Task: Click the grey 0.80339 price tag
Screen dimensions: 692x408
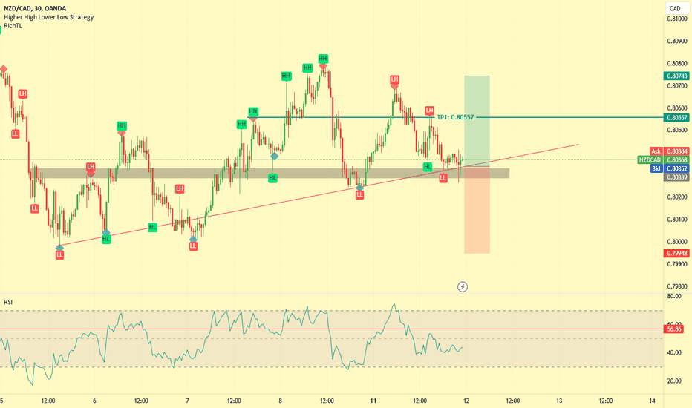Action: coord(676,177)
